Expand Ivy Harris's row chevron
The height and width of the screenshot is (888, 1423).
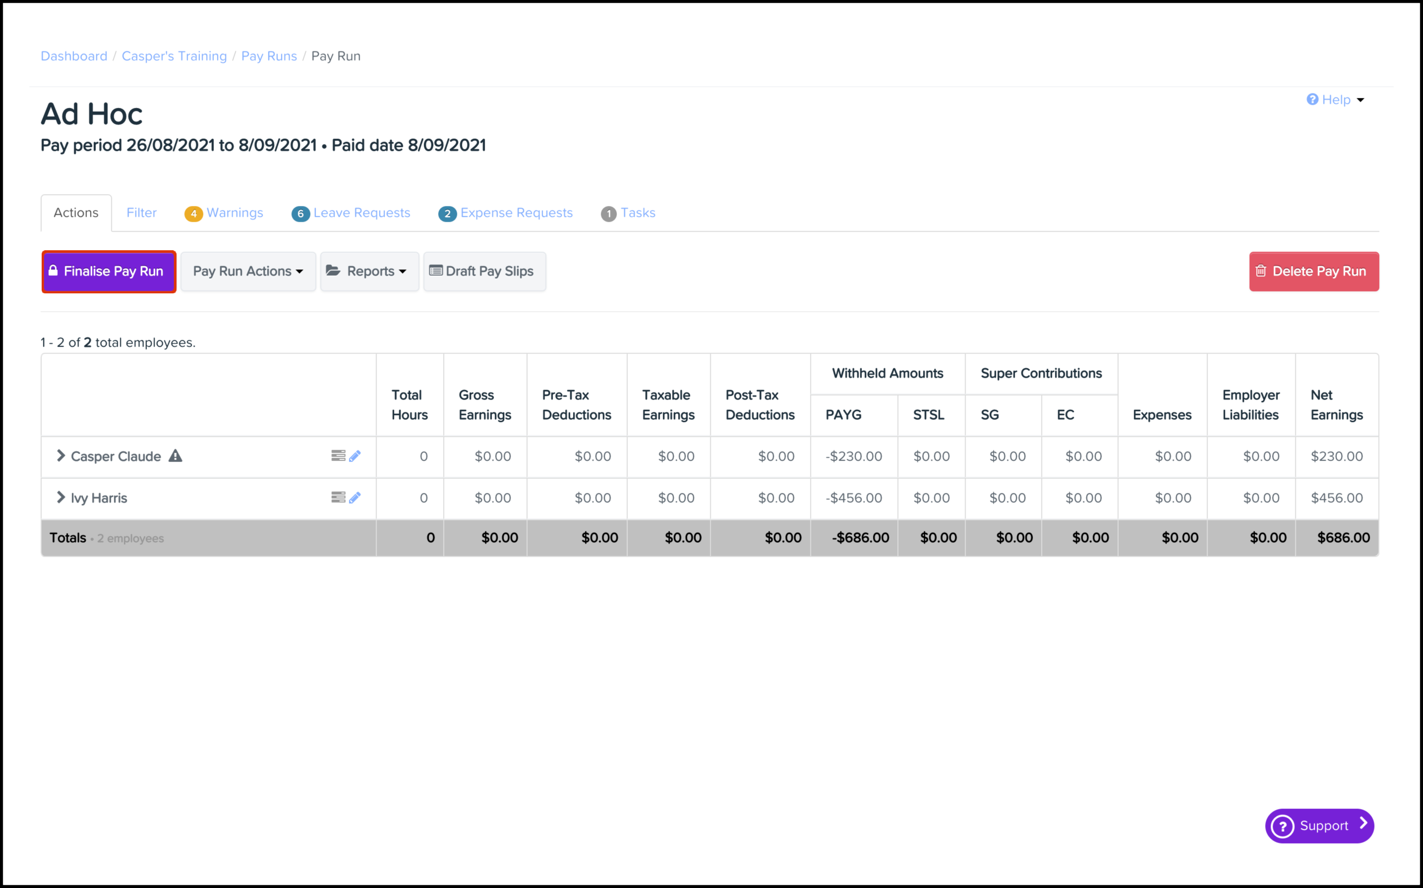click(x=60, y=498)
